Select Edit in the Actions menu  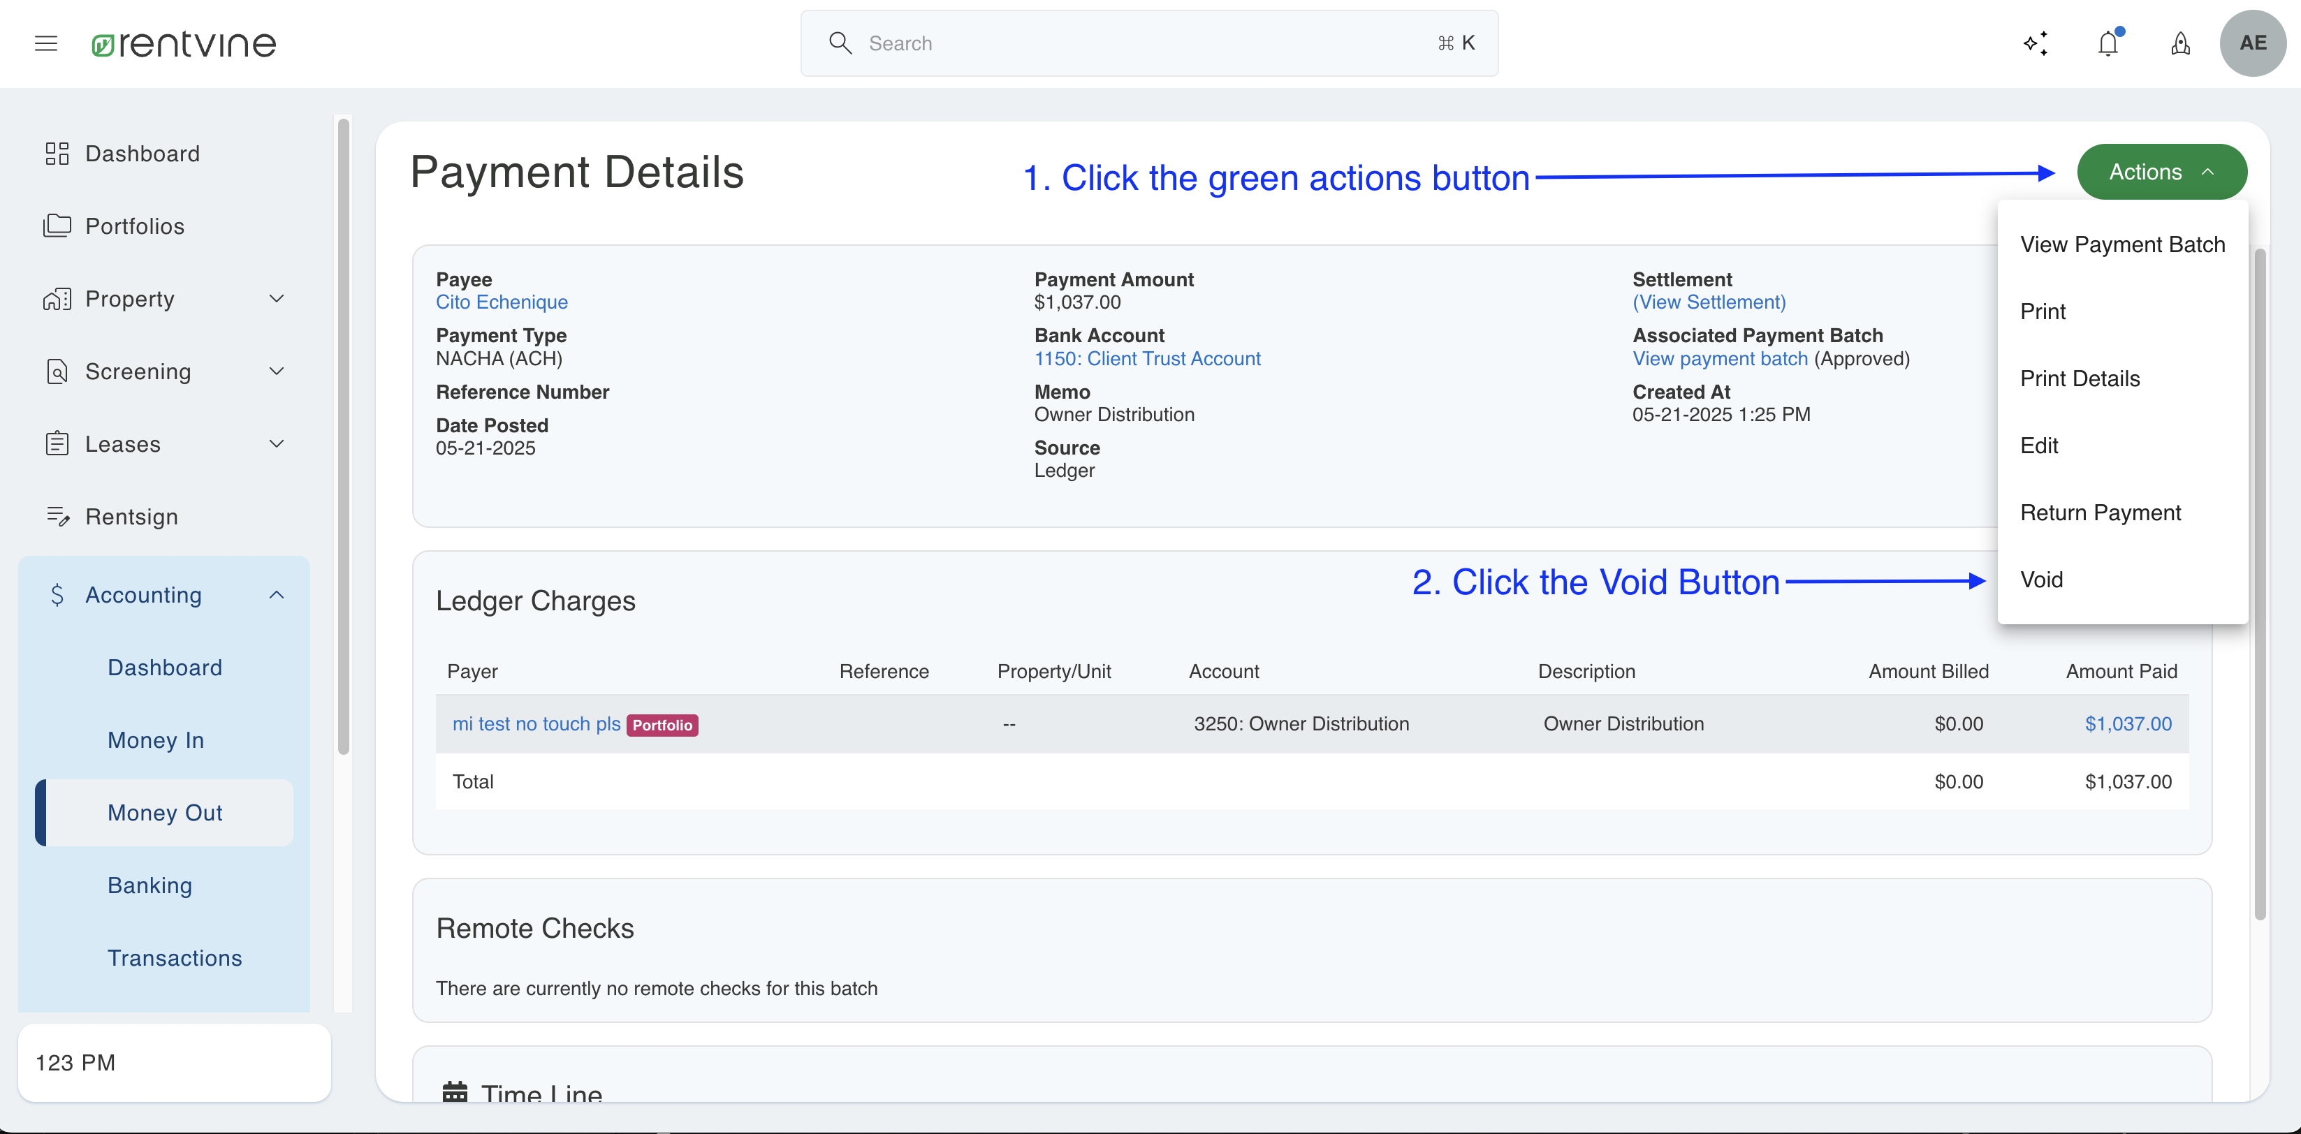click(2122, 445)
